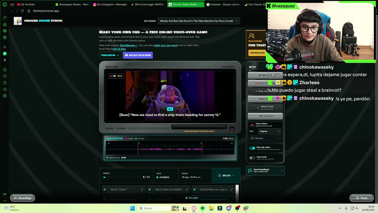Click the site lock icon in address bar
The width and height of the screenshot is (378, 213).
(29, 11)
